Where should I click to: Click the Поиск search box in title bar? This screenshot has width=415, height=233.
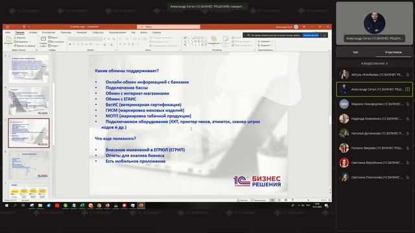coord(169,27)
